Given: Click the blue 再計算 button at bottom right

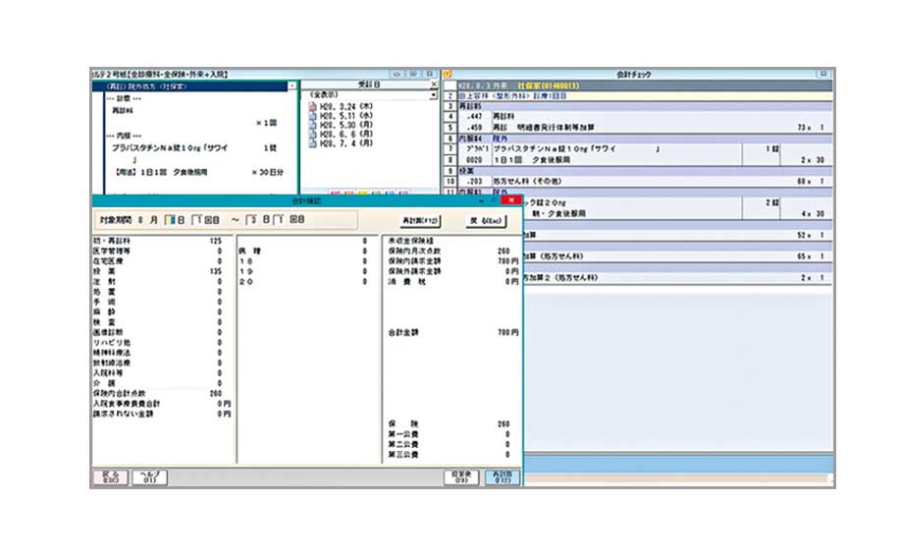Looking at the screenshot, I should coord(504,477).
